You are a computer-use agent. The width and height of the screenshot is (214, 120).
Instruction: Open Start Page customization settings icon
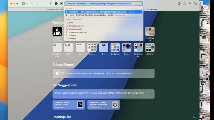[194, 116]
